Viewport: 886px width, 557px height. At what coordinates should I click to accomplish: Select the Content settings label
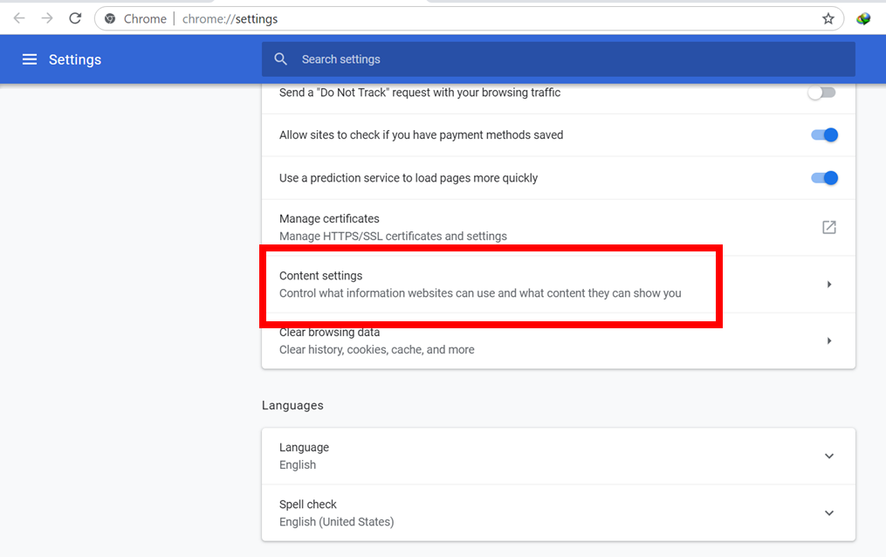click(x=320, y=276)
